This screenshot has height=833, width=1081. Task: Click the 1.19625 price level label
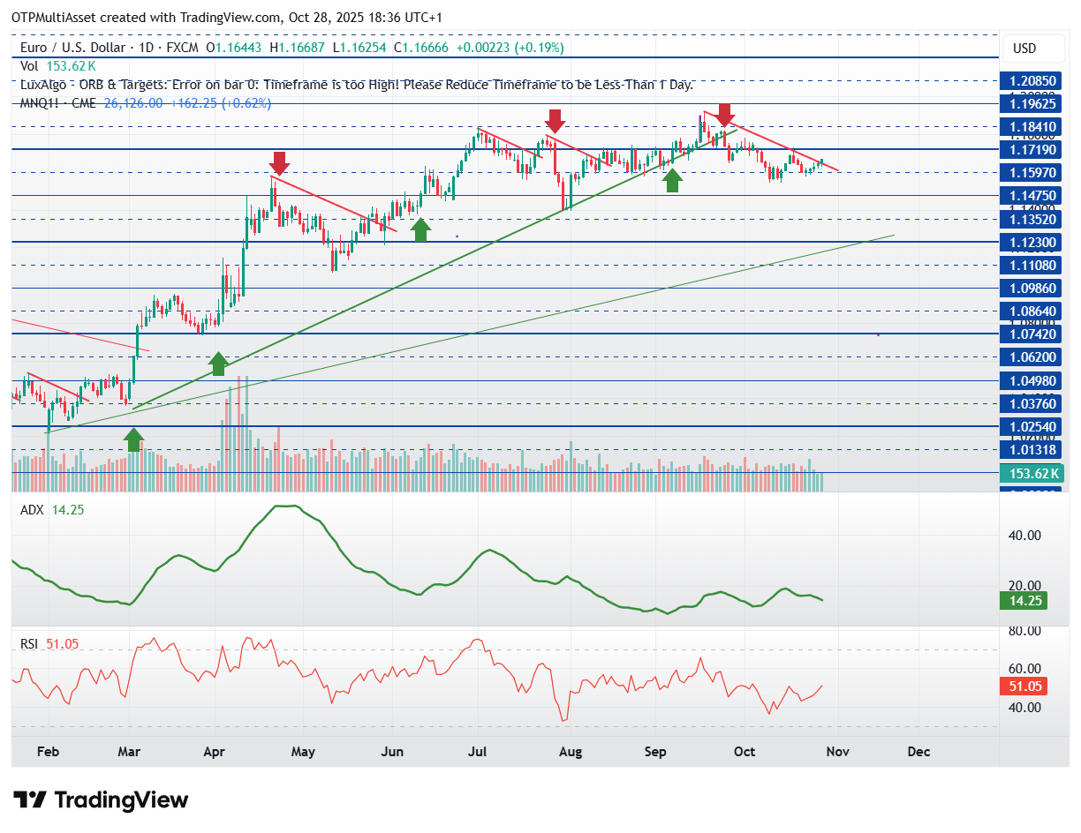pyautogui.click(x=1032, y=103)
